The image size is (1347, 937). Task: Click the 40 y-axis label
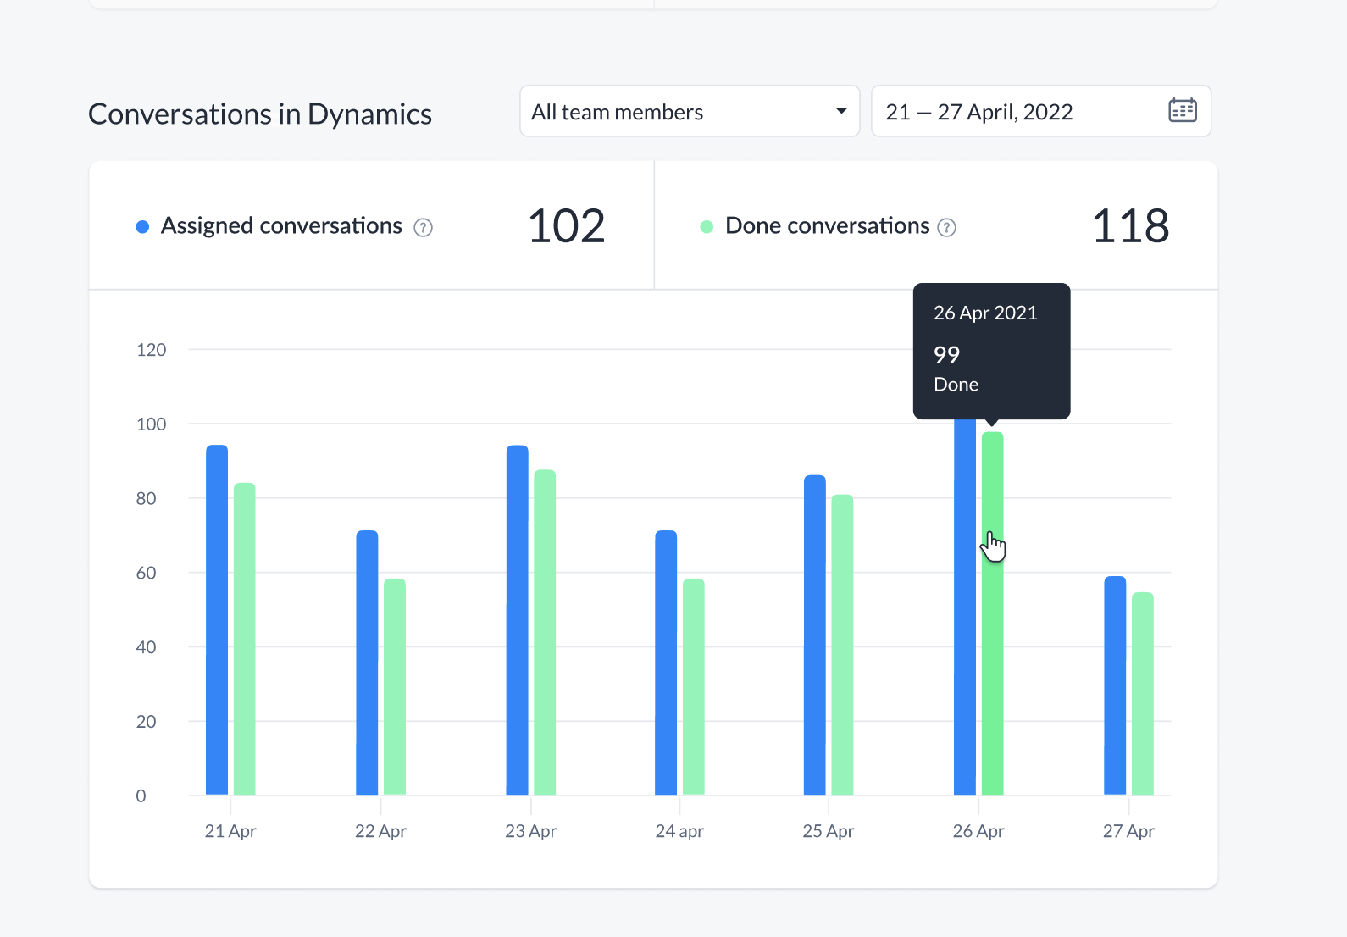[146, 647]
